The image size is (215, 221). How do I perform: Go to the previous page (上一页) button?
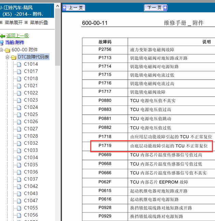pos(74,8)
